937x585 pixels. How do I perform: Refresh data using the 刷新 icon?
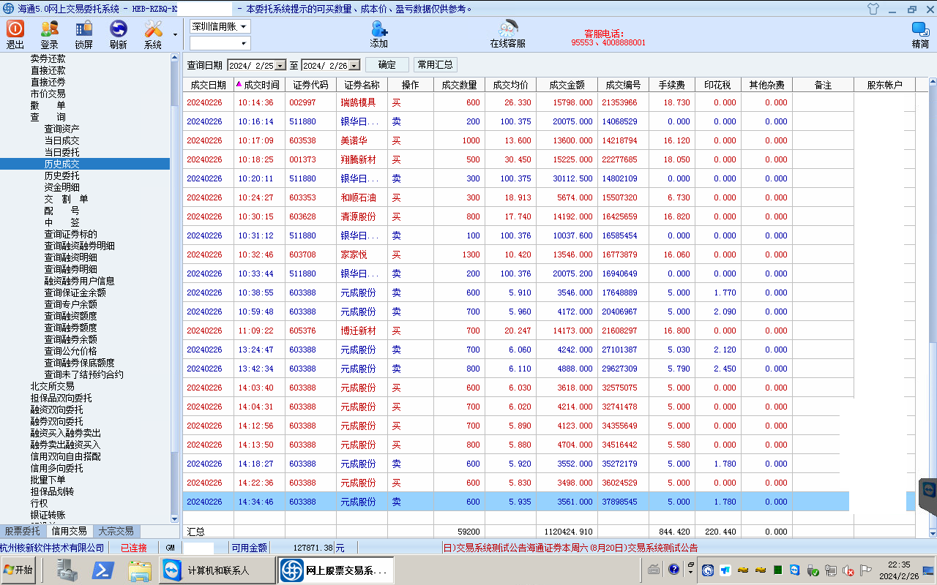click(118, 29)
